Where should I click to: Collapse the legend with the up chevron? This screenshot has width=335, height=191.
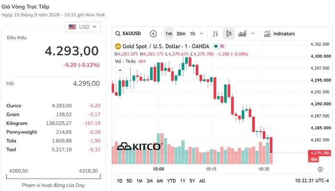point(120,70)
